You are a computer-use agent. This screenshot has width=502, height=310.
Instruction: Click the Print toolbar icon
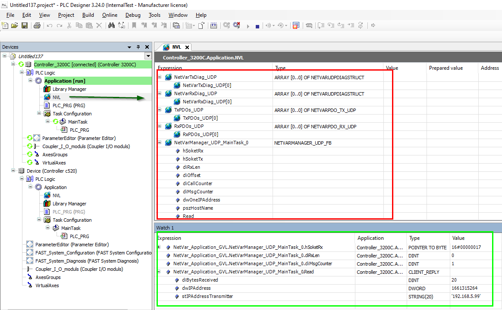pyautogui.click(x=37, y=26)
